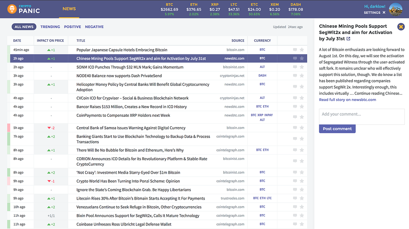Image resolution: width=409 pixels, height=229 pixels.
Task: Click trustnodes.com source on Litecoin row
Action: 232,198
